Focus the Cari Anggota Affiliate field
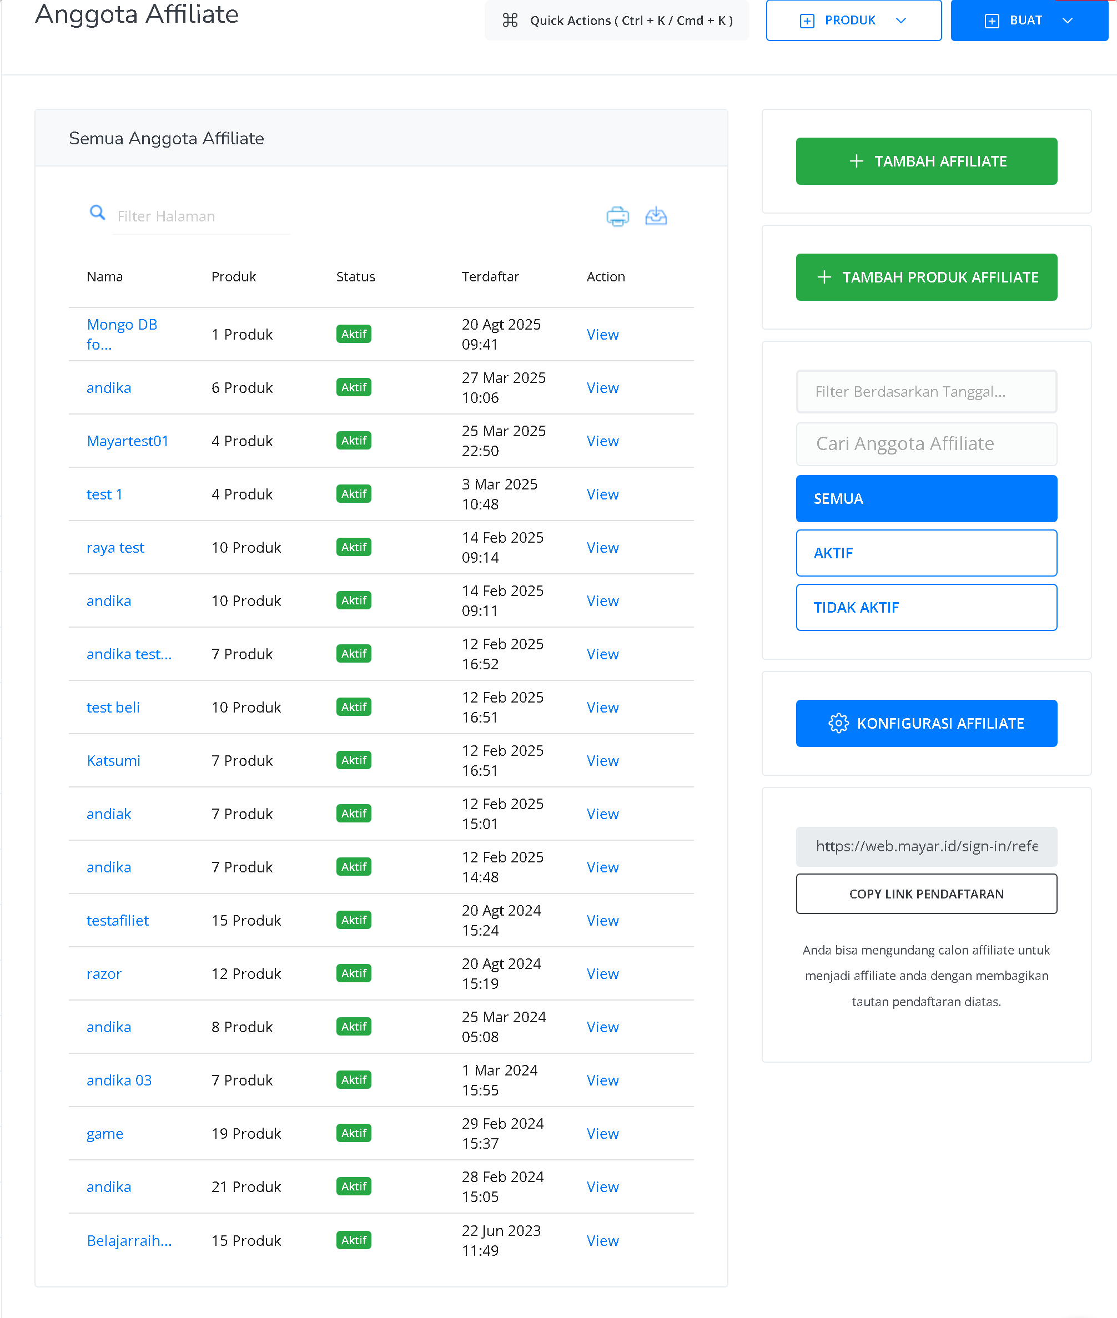Image resolution: width=1117 pixels, height=1318 pixels. click(926, 444)
